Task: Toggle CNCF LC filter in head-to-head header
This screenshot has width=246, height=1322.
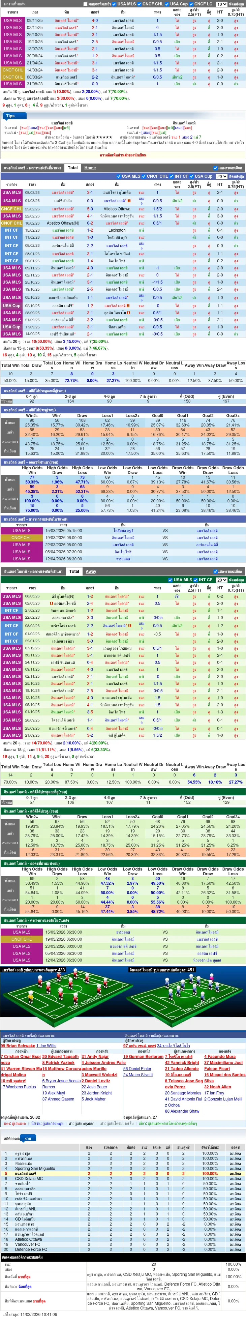Action: click(x=191, y=4)
